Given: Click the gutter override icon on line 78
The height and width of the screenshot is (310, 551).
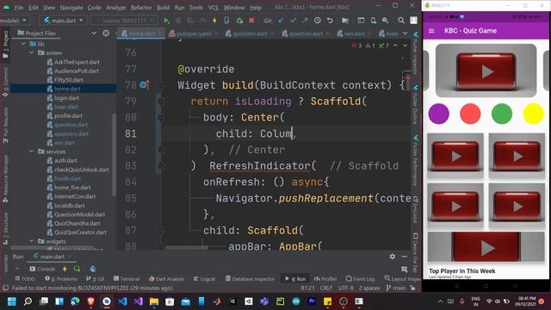Looking at the screenshot, I should pyautogui.click(x=144, y=84).
